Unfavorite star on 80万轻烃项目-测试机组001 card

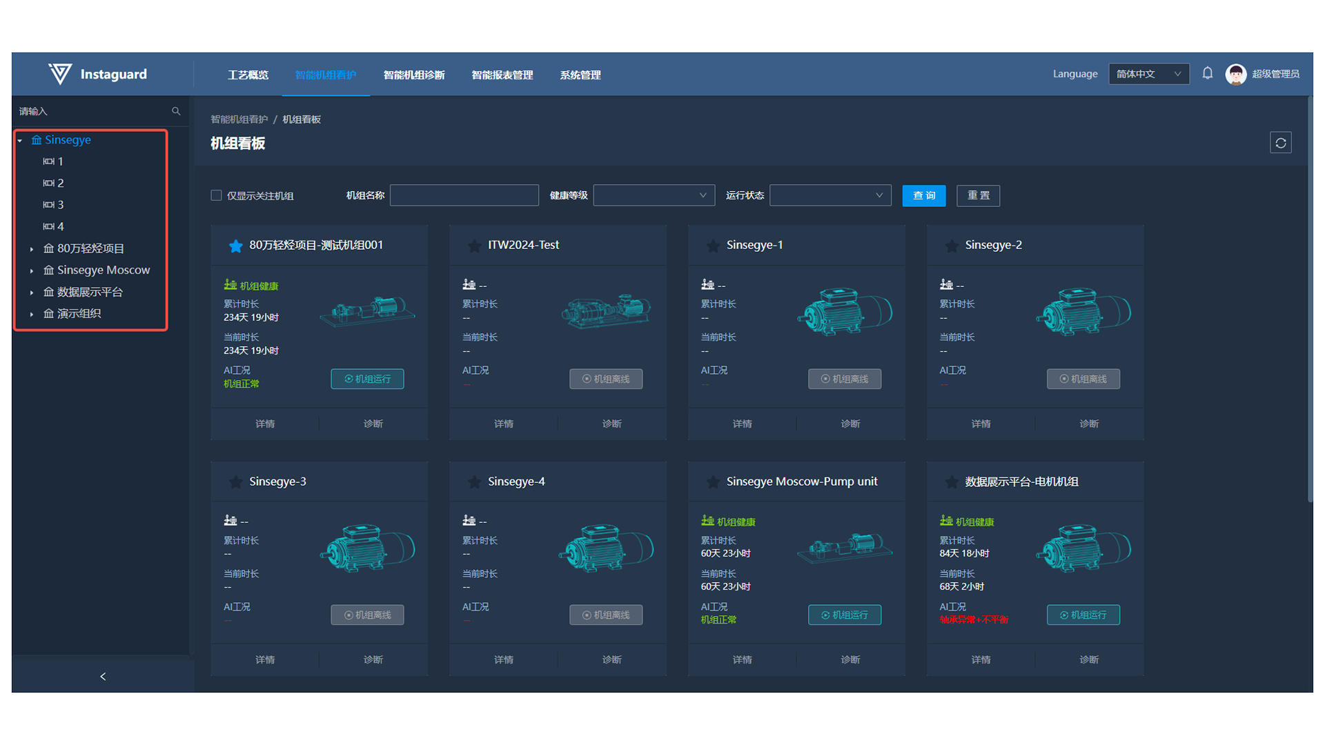click(x=235, y=246)
